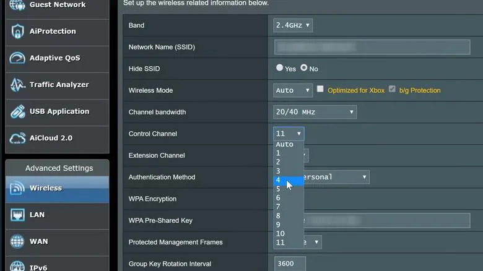Click the Channel bandwidth label
This screenshot has height=271, width=483.
(x=157, y=112)
